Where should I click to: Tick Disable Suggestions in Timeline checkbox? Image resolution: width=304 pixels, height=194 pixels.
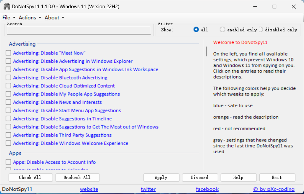pyautogui.click(x=8, y=119)
